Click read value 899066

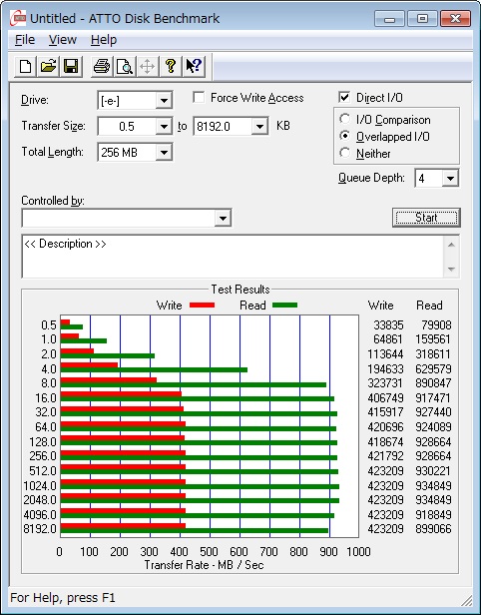pos(433,529)
